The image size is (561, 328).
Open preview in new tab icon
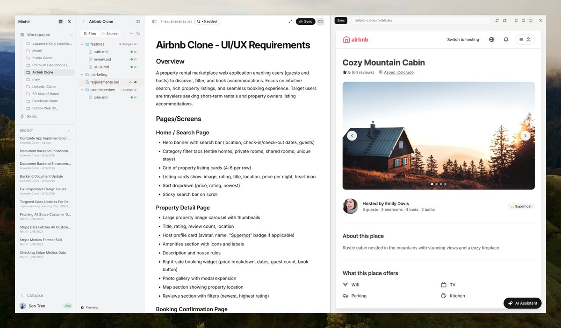[x=504, y=20]
